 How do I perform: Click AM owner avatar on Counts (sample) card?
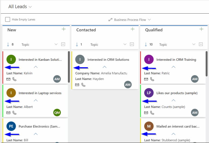(195, 113)
